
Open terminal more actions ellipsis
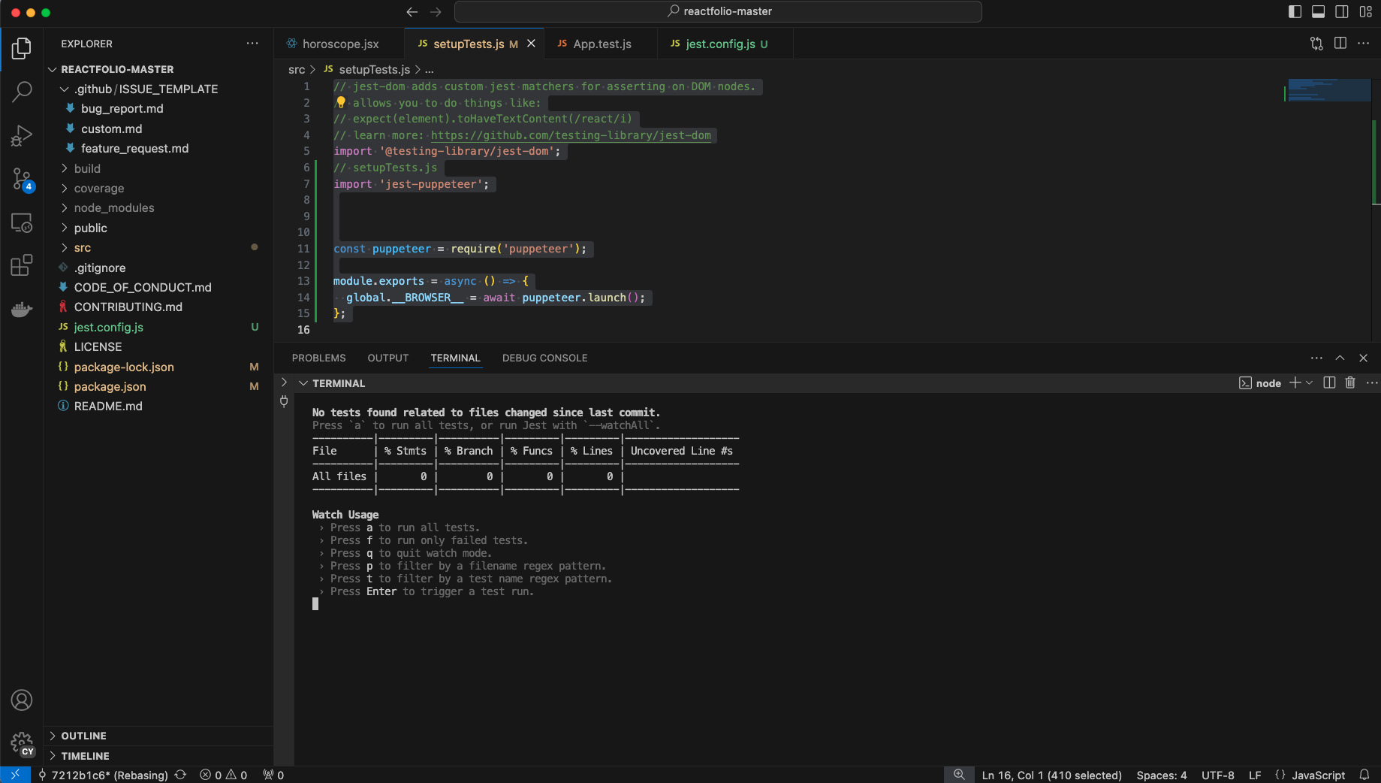coord(1372,382)
